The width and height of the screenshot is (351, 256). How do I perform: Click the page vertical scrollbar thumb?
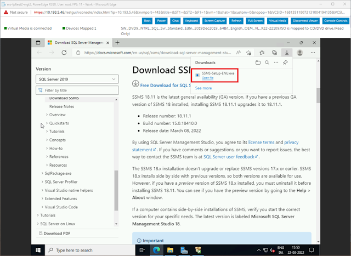click(318, 95)
